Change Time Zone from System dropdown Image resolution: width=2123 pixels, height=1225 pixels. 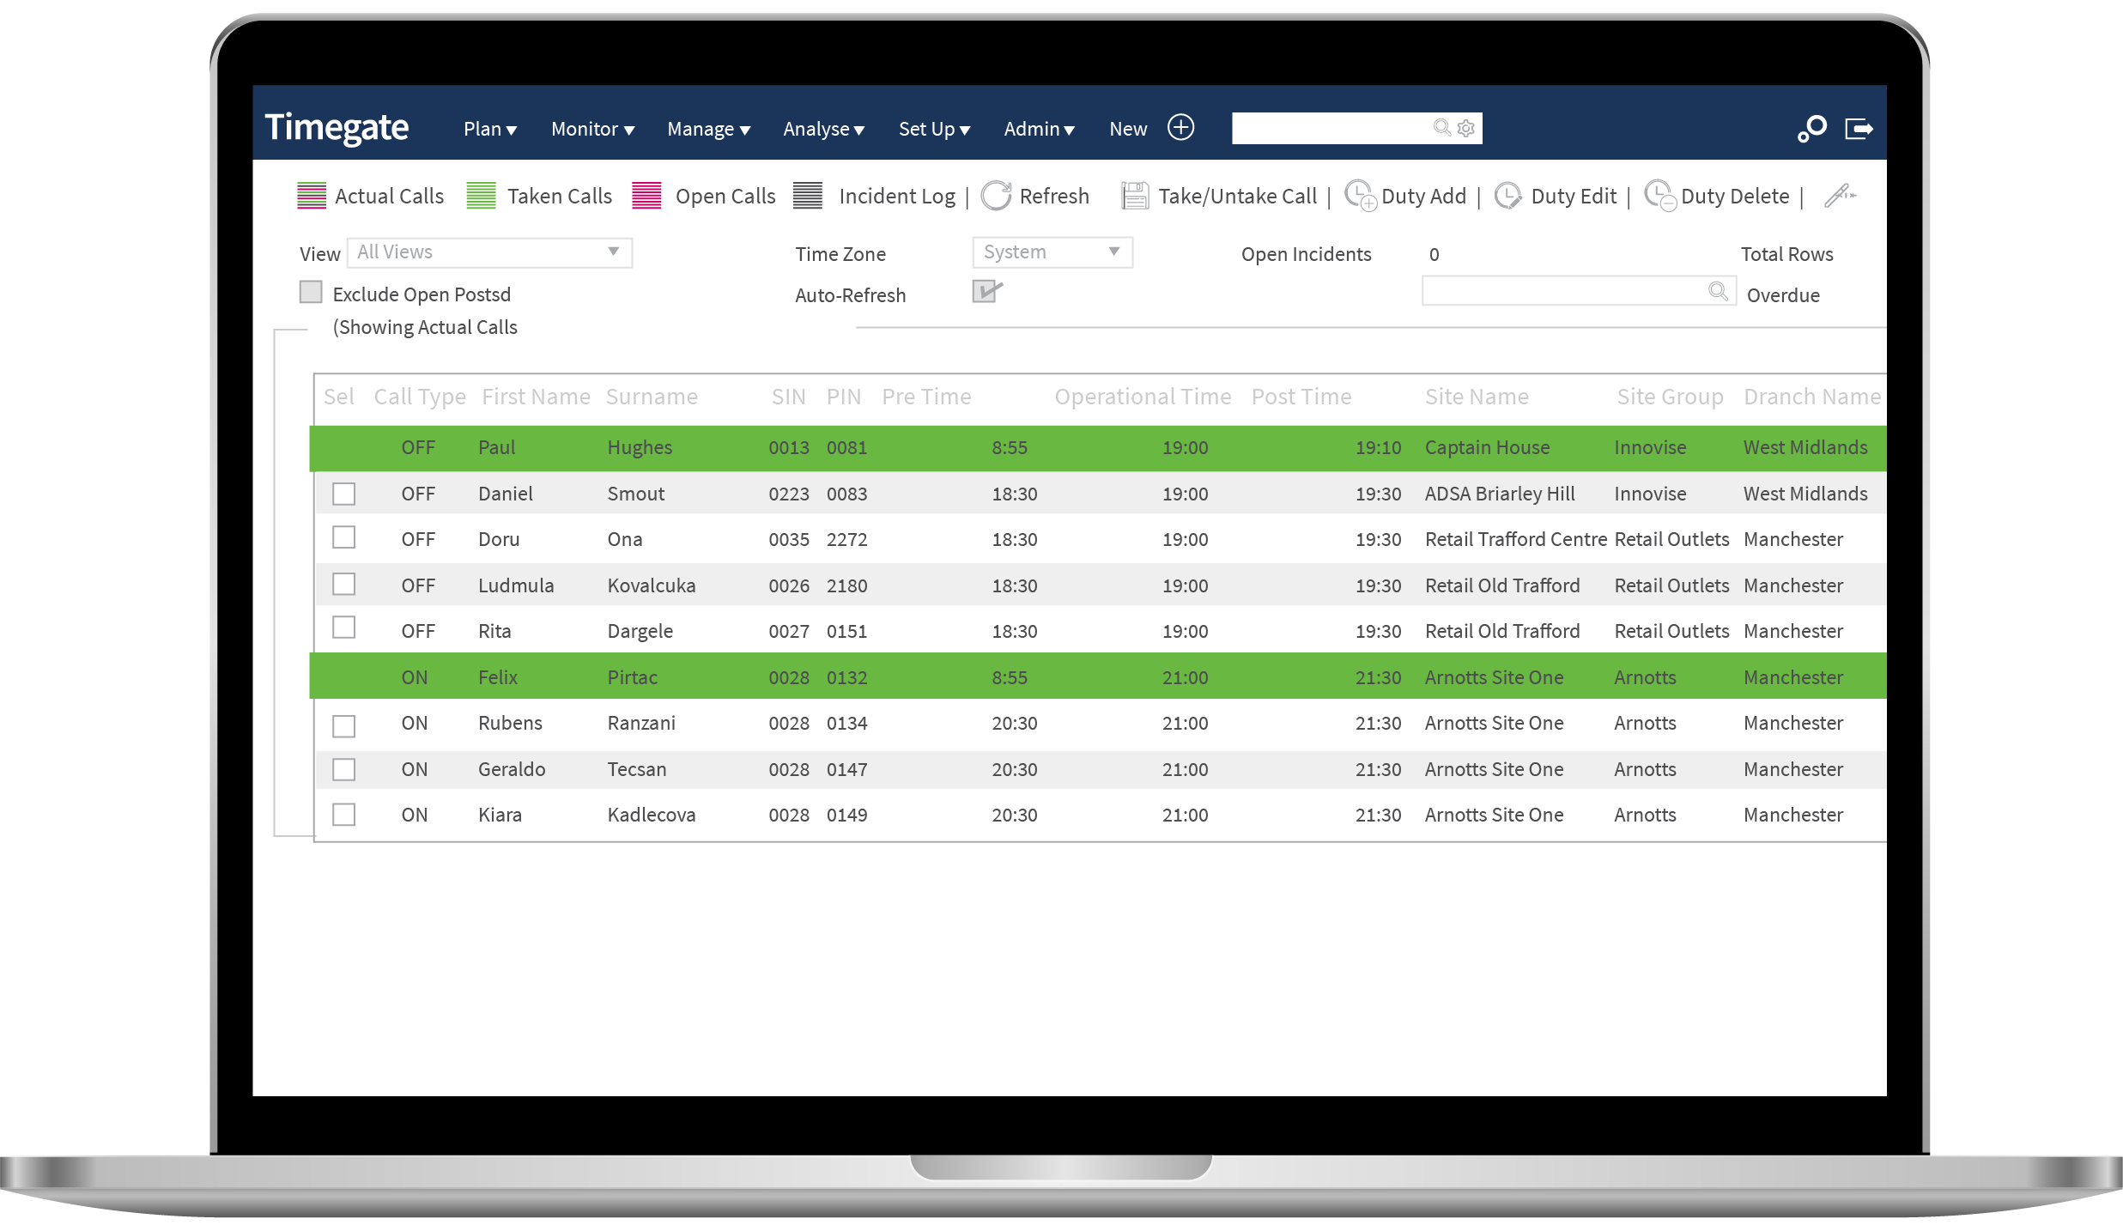(x=1052, y=252)
